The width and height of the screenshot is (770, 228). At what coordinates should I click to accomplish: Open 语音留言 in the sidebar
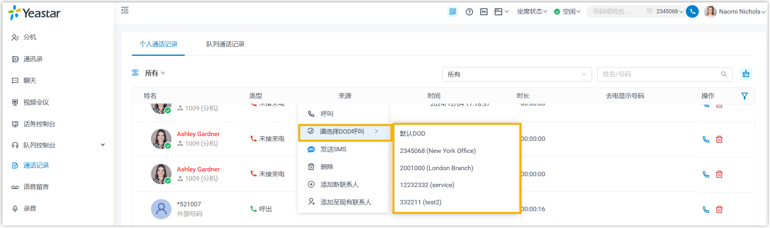tap(36, 187)
